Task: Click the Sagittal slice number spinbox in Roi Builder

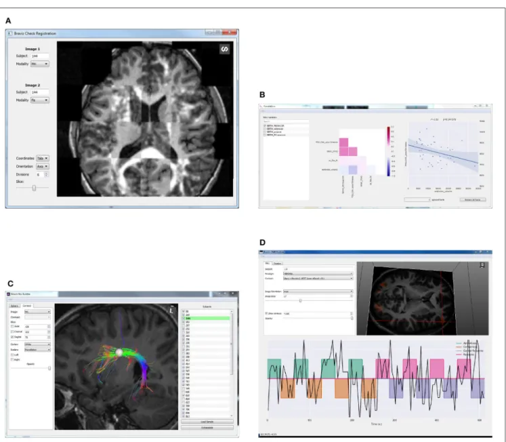Action: (38, 337)
